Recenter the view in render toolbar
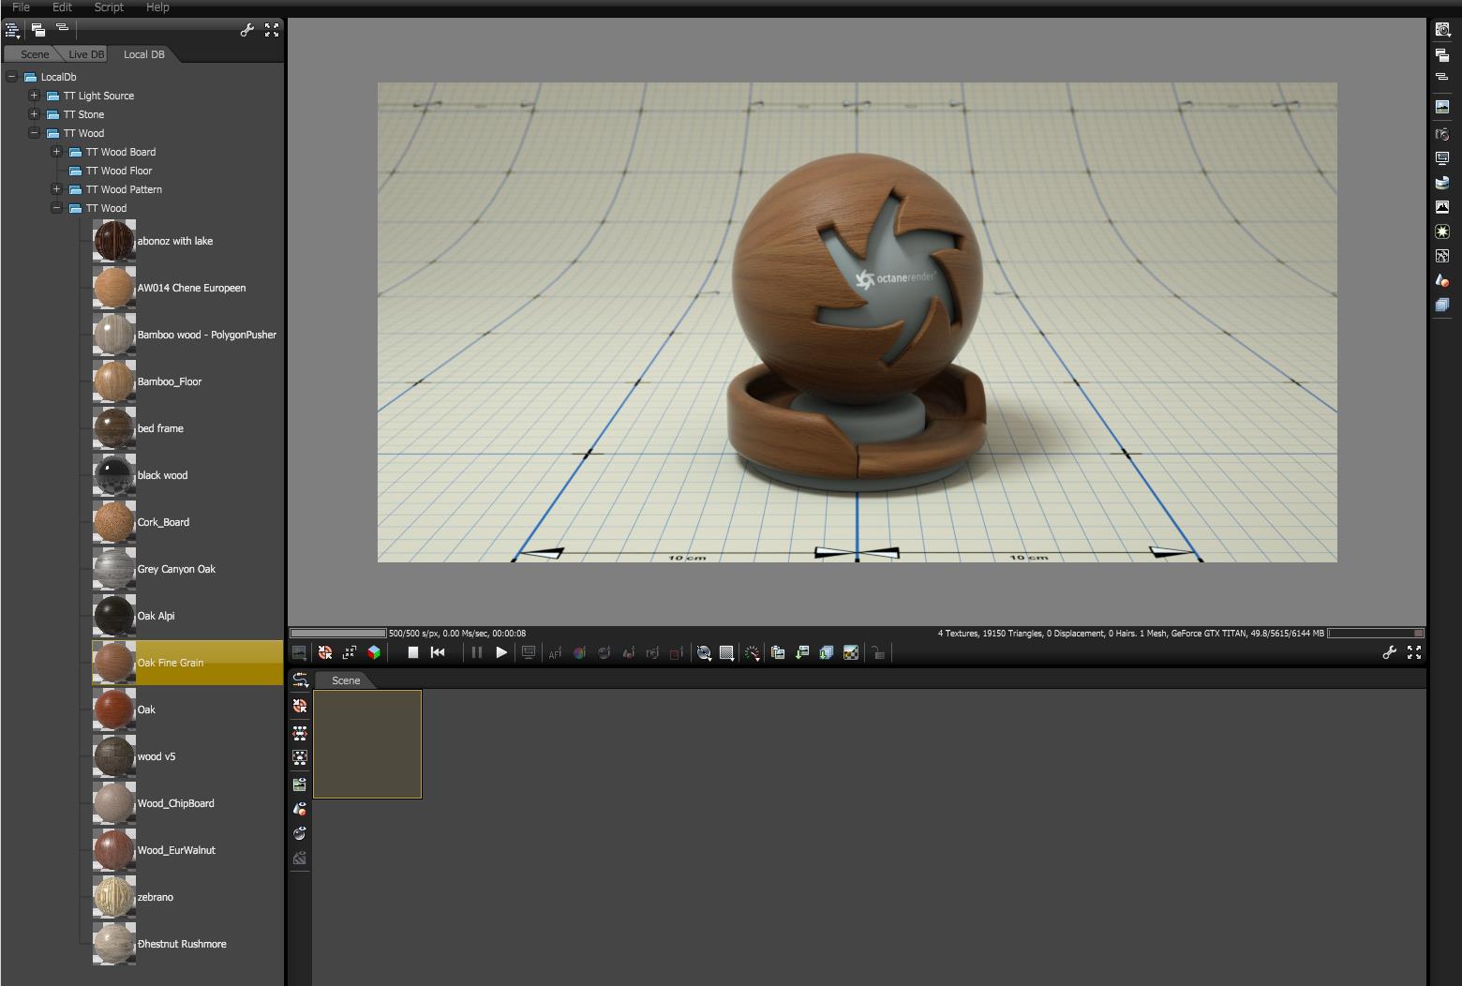Image resolution: width=1462 pixels, height=986 pixels. [325, 652]
